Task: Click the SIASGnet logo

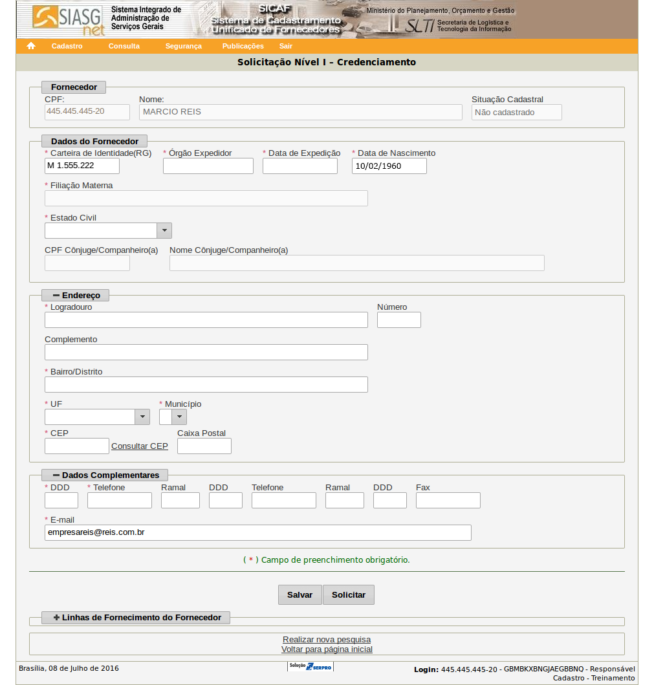Action: click(69, 20)
